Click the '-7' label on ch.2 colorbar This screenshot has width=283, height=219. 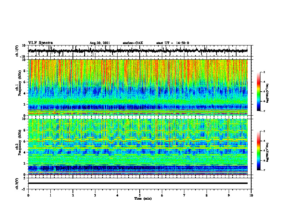(x=263, y=170)
